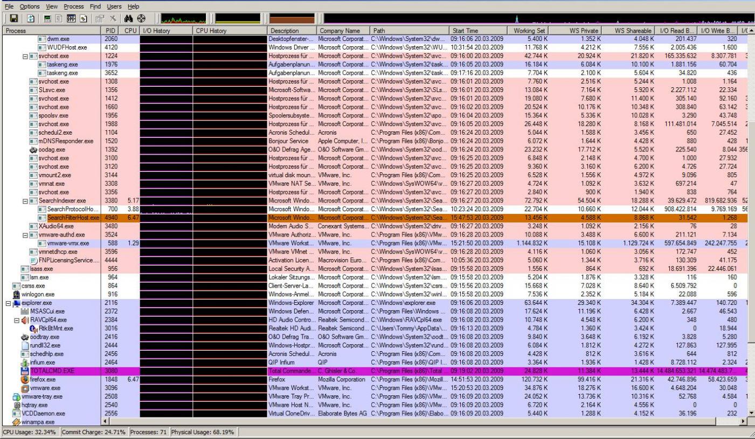Open the Options menu

[30, 6]
